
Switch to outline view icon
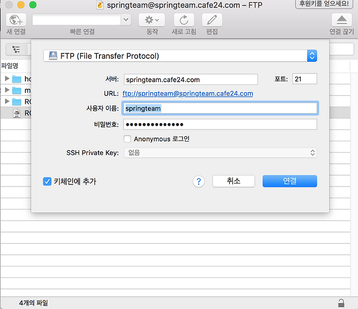(16, 49)
